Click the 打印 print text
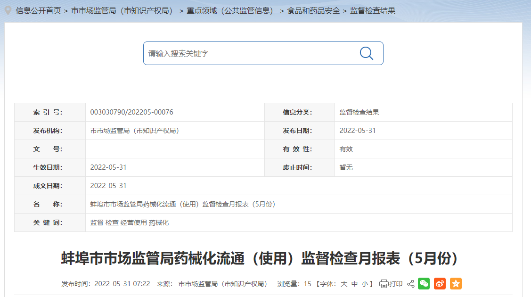531x297 pixels. (x=396, y=284)
